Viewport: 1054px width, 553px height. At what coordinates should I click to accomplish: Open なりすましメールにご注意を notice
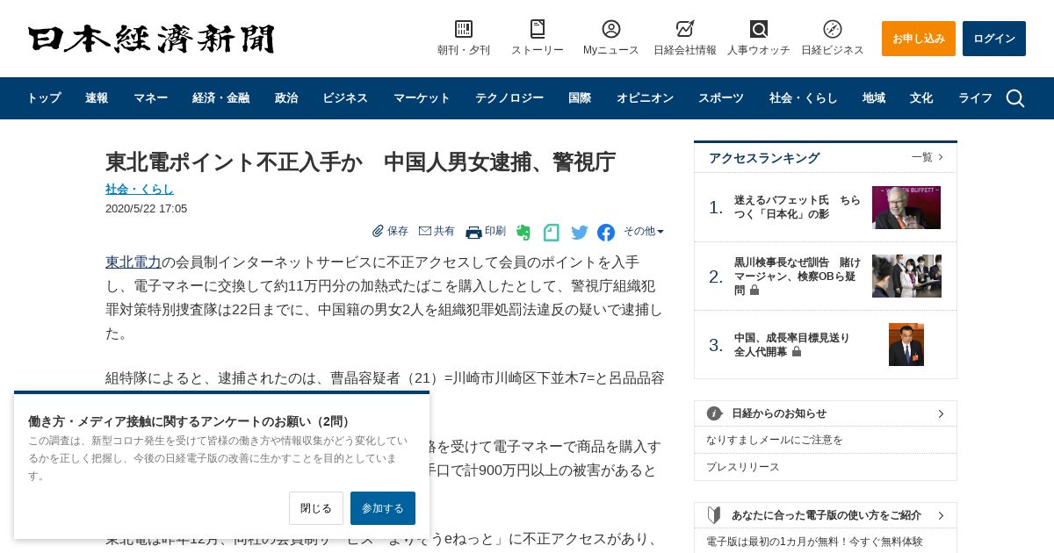tap(775, 440)
